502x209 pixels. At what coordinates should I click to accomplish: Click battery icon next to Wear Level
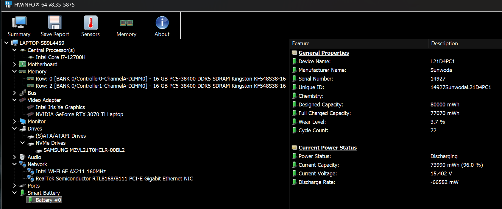[x=294, y=122]
